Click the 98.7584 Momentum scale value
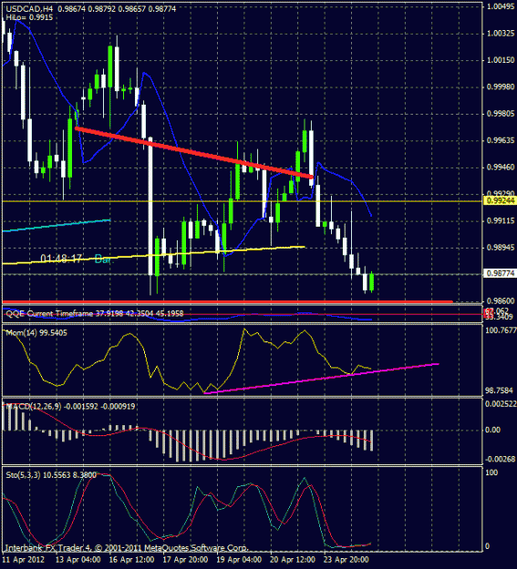517x569 pixels. pyautogui.click(x=501, y=391)
